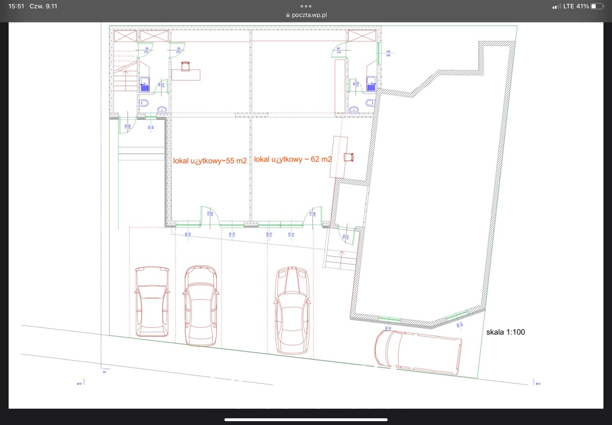Tap the battery icon in status bar
Image resolution: width=612 pixels, height=425 pixels.
(x=597, y=6)
